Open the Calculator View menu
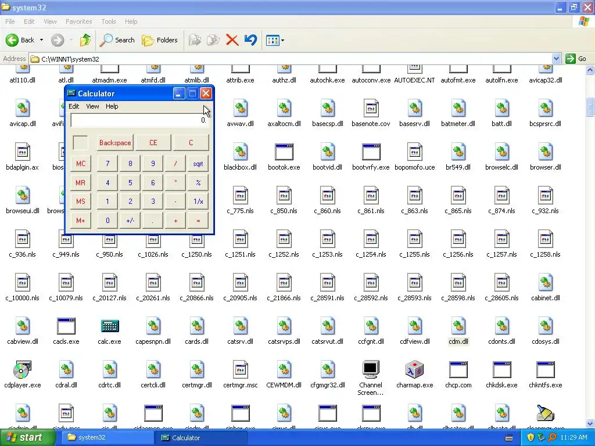 click(x=92, y=106)
